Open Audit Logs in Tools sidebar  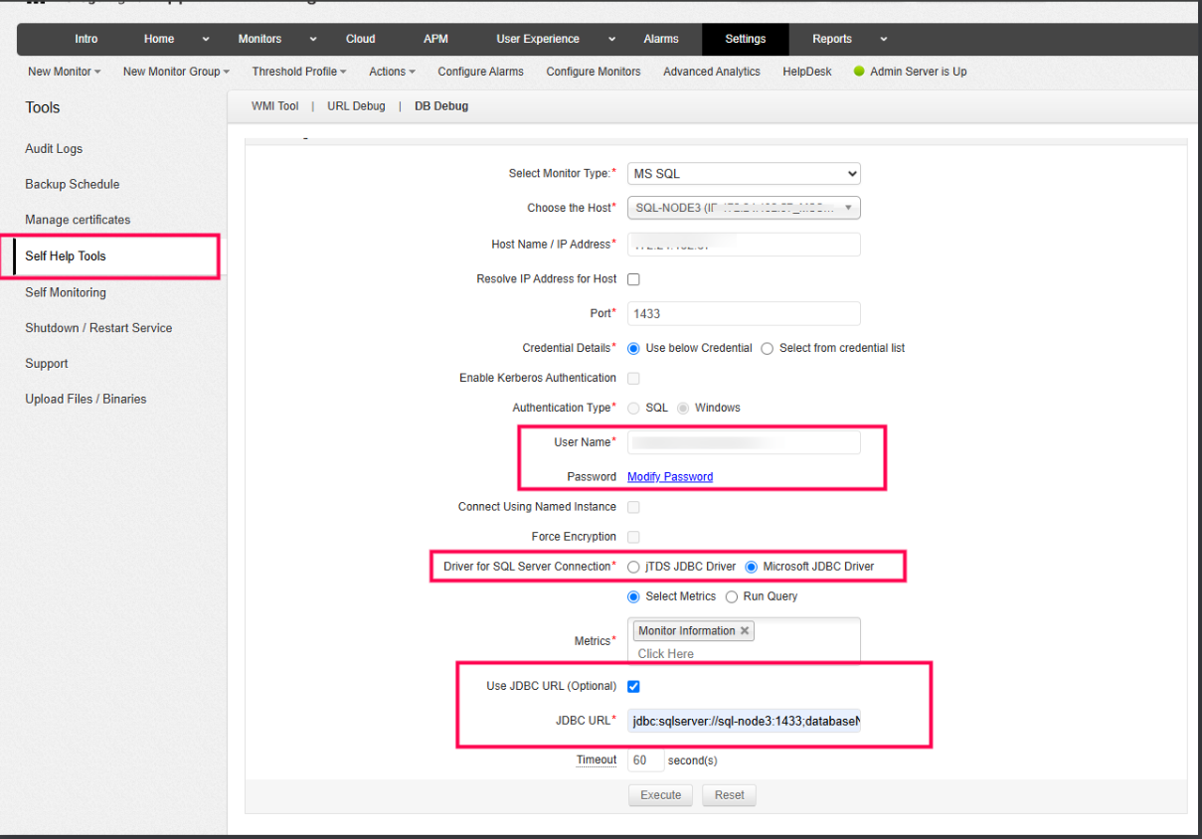(x=54, y=149)
